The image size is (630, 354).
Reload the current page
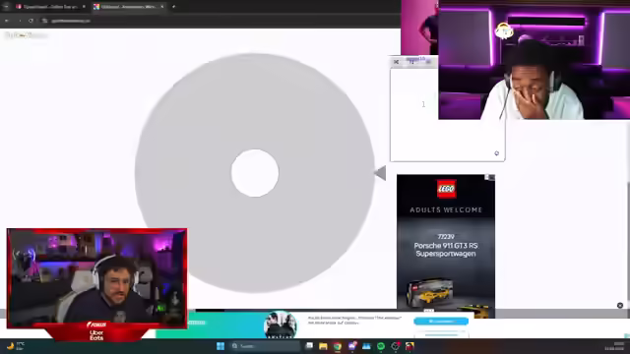[31, 21]
